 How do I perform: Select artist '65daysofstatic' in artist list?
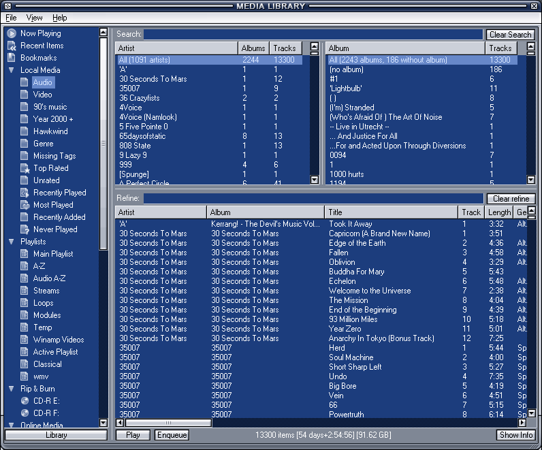(x=209, y=136)
